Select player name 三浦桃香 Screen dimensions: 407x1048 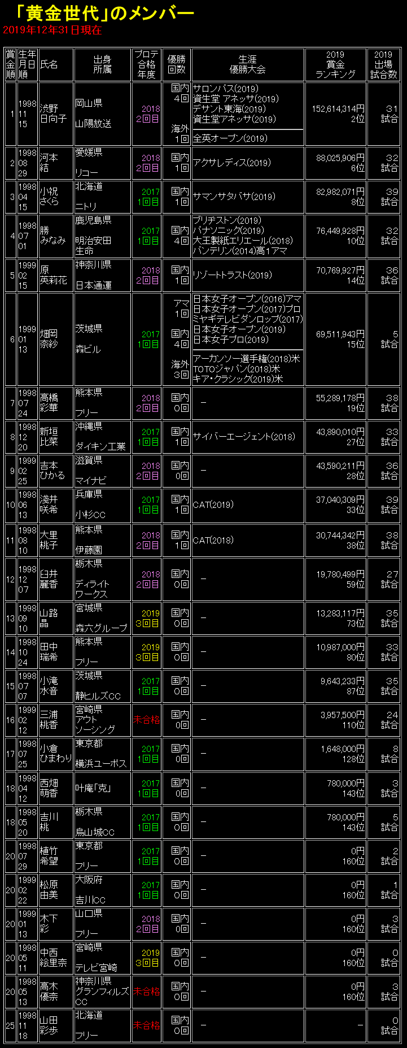click(49, 720)
